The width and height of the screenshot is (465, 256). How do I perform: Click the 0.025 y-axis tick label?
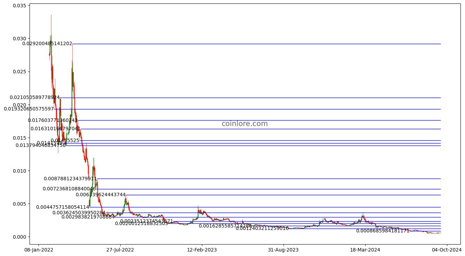(x=19, y=72)
